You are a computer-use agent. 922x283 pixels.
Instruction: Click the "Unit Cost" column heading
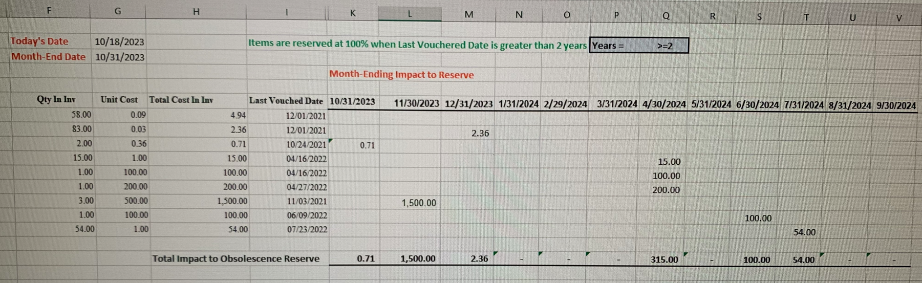119,99
